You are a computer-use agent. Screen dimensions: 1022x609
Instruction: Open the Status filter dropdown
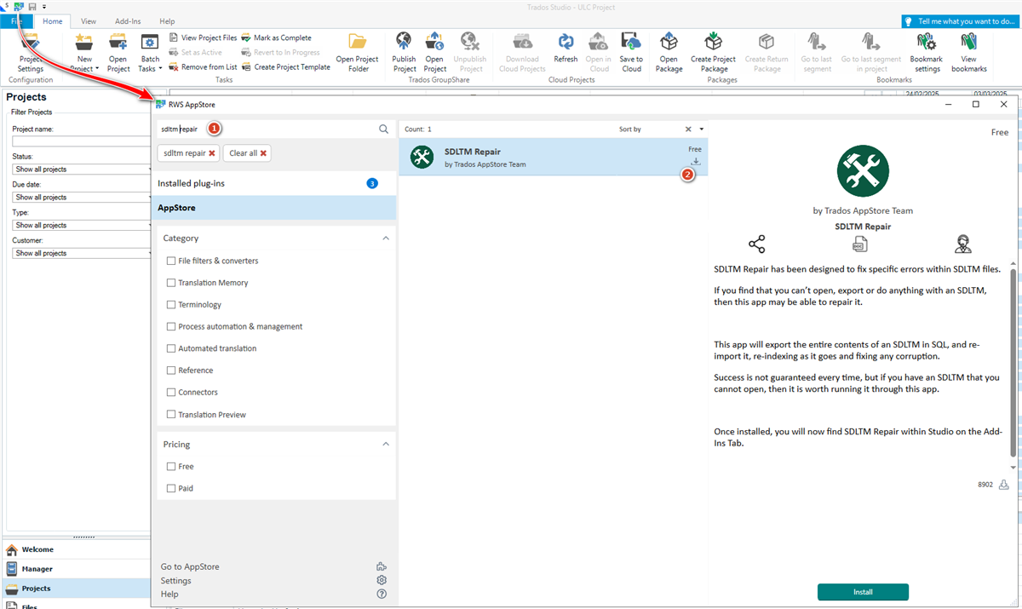click(x=82, y=169)
